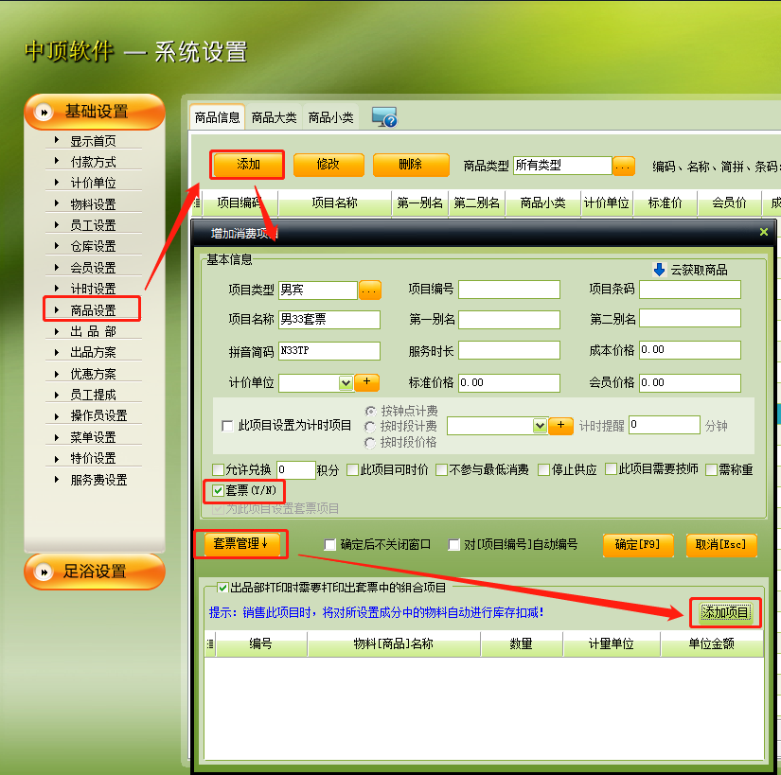Image resolution: width=781 pixels, height=775 pixels.
Task: Open the 计价单位 dropdown arrow
Action: tap(346, 383)
